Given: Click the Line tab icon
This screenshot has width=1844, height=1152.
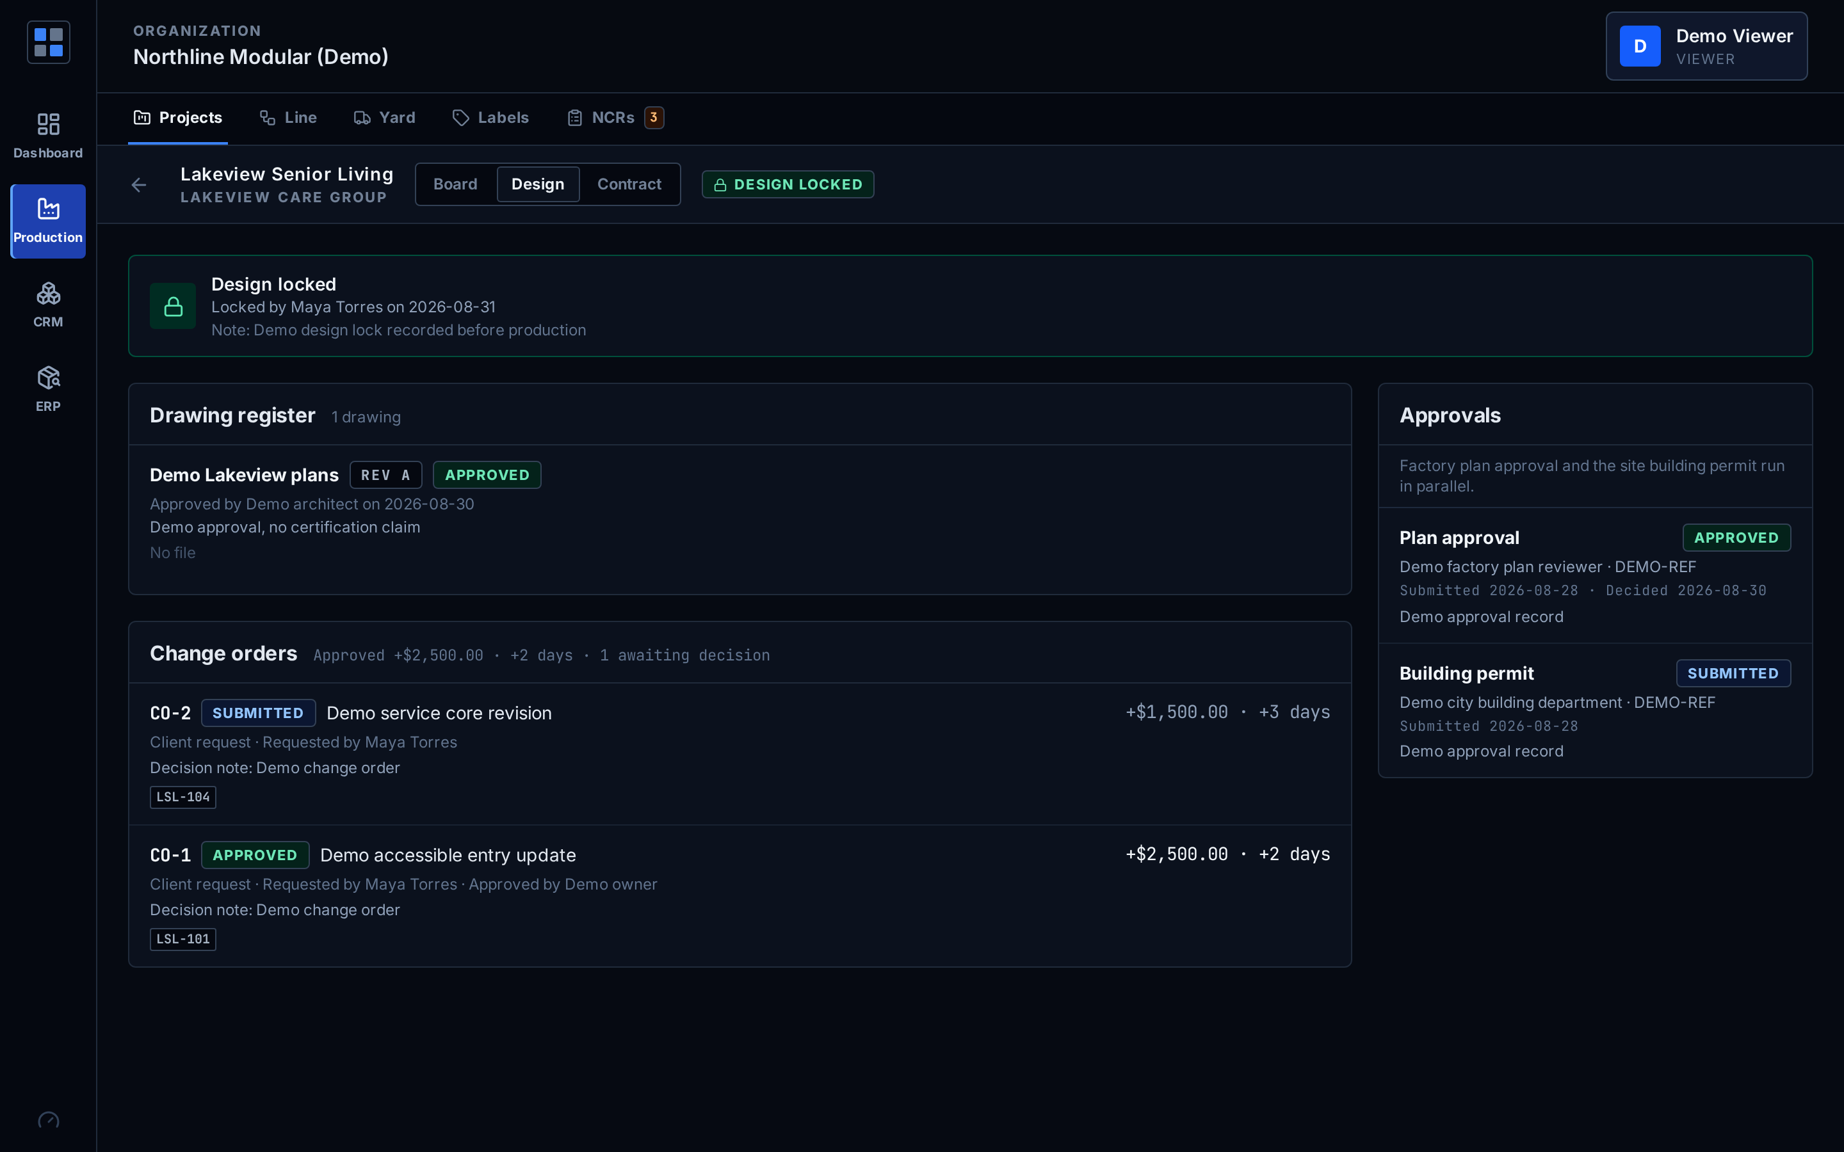Looking at the screenshot, I should [x=268, y=117].
